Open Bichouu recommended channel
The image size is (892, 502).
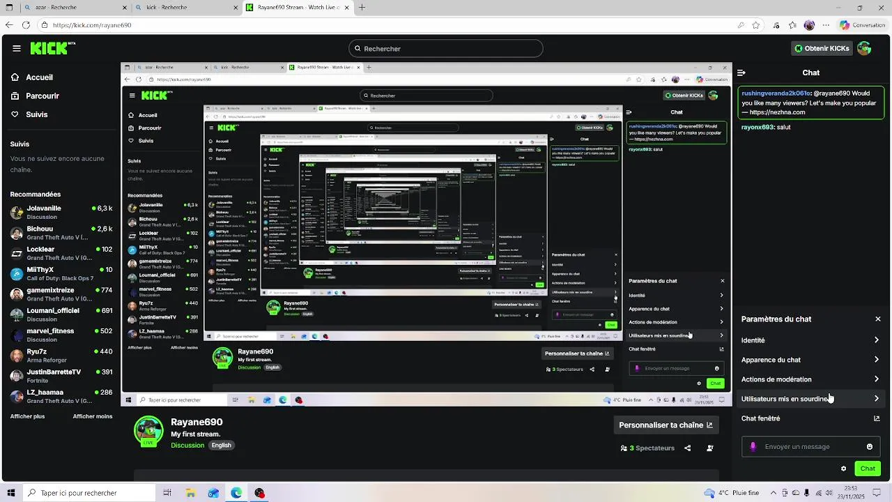pyautogui.click(x=61, y=233)
